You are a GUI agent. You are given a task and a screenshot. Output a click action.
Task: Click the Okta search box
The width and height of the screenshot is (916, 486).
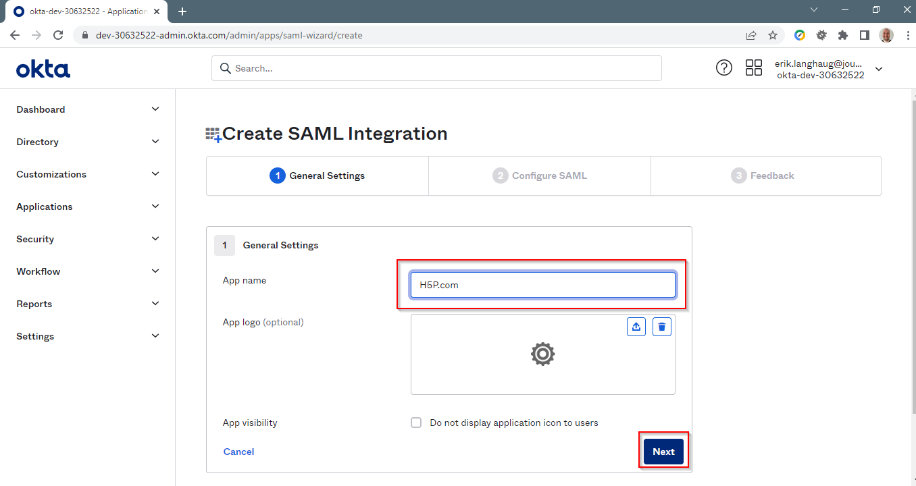coord(436,68)
